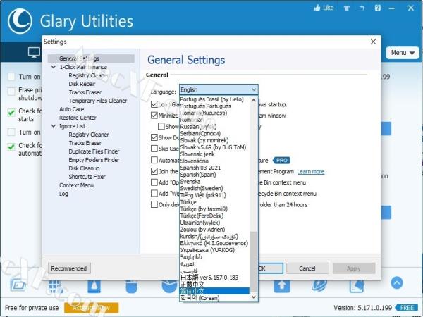The image size is (423, 317).
Task: Open the question mark help icon
Action: [x=378, y=8]
